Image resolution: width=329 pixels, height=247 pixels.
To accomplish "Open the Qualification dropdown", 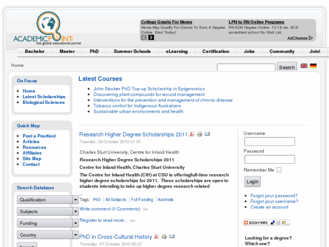I will pyautogui.click(x=48, y=200).
